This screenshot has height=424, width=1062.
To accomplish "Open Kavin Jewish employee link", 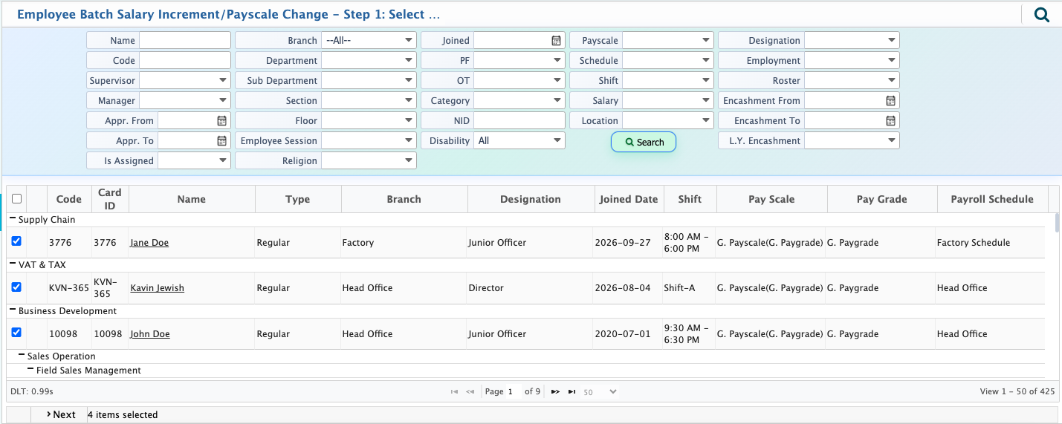I will coord(157,288).
